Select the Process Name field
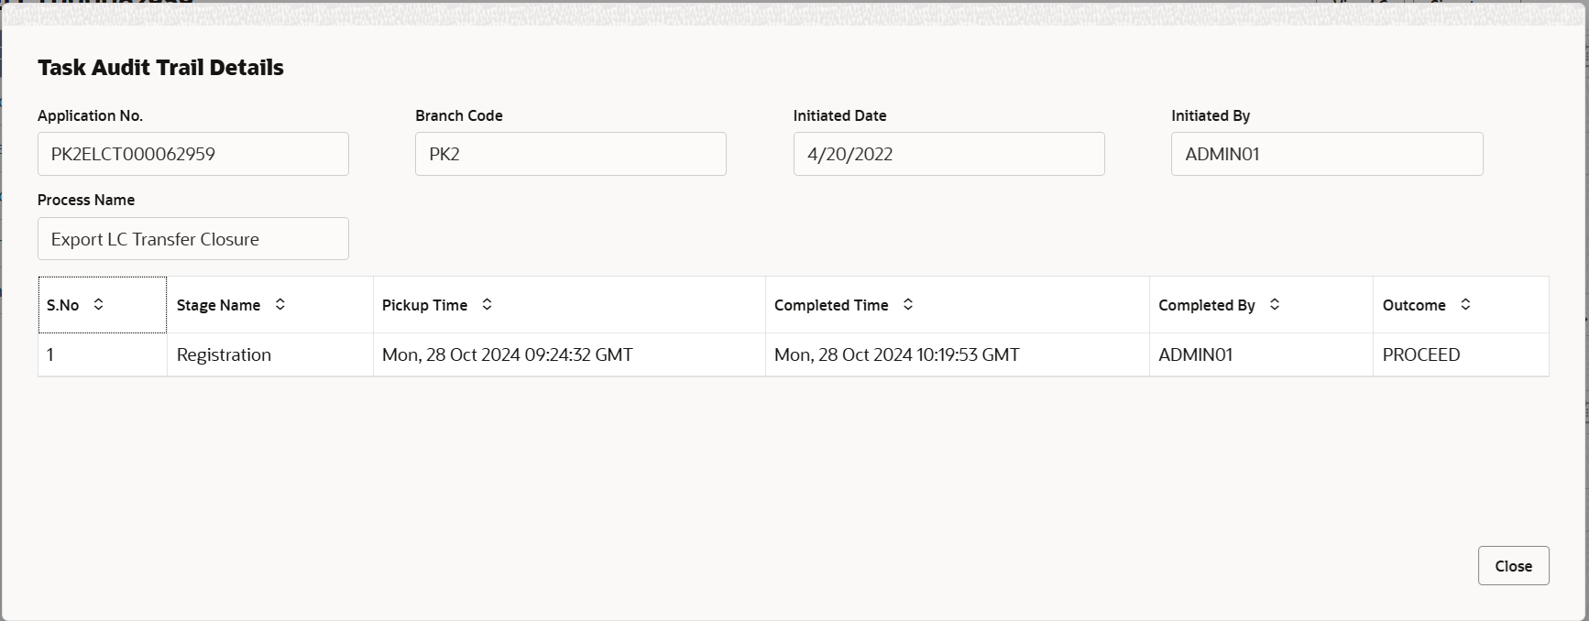The image size is (1589, 621). 193,239
